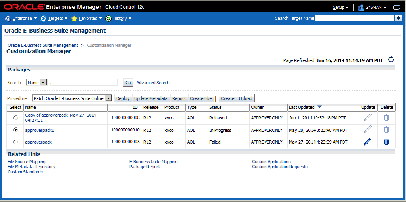The width and height of the screenshot is (406, 202).
Task: Click the Go search button
Action: 128,83
